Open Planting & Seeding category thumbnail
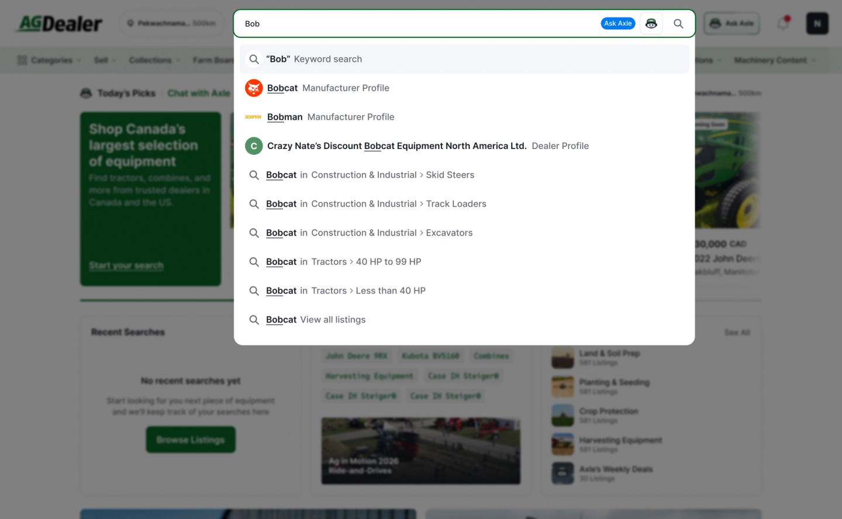The height and width of the screenshot is (519, 842). (x=563, y=386)
